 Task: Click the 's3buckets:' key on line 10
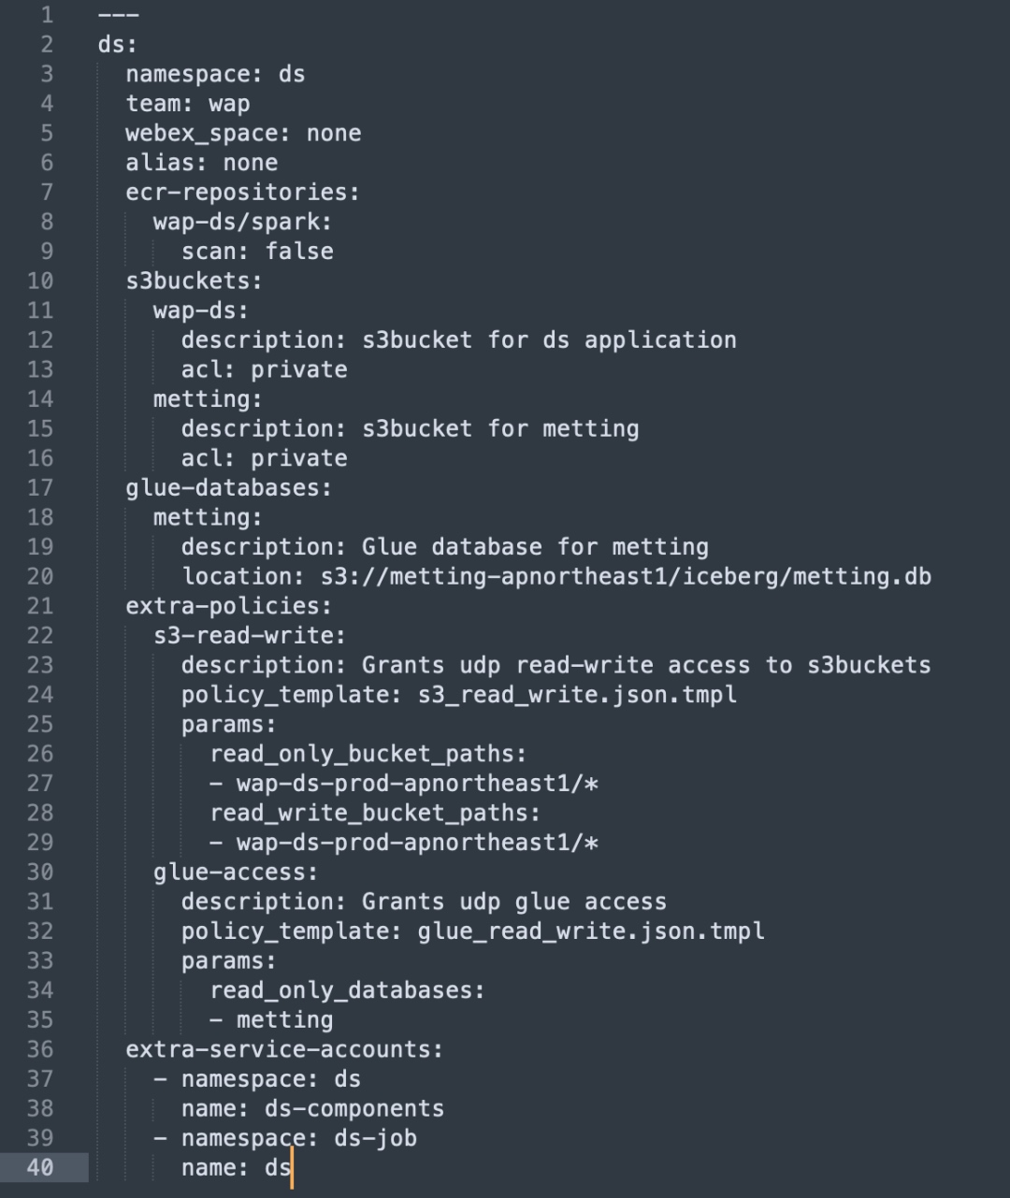(x=195, y=281)
